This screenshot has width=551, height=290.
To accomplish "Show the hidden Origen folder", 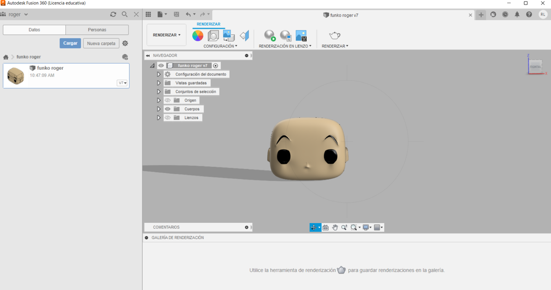I will click(x=168, y=100).
